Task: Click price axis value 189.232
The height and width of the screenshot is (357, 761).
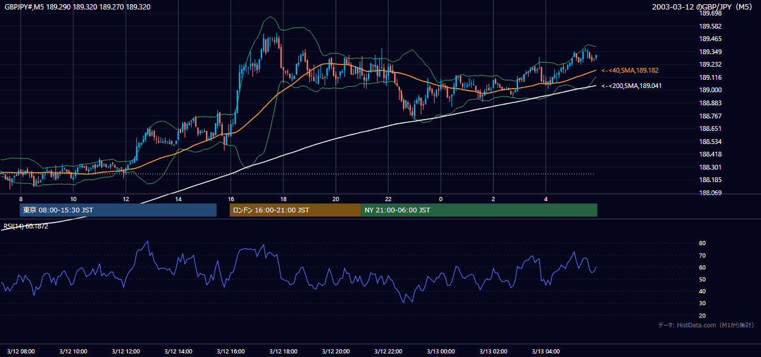Action: pos(710,64)
